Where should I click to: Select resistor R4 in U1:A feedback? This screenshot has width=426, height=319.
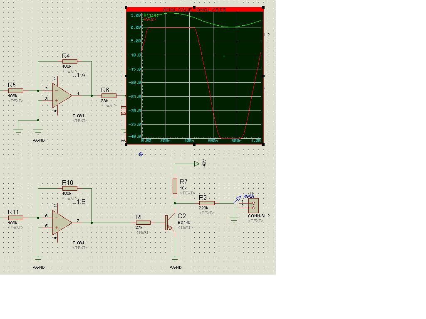coord(70,61)
